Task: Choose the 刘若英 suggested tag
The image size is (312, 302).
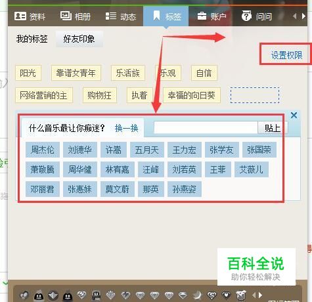Action: click(185, 169)
